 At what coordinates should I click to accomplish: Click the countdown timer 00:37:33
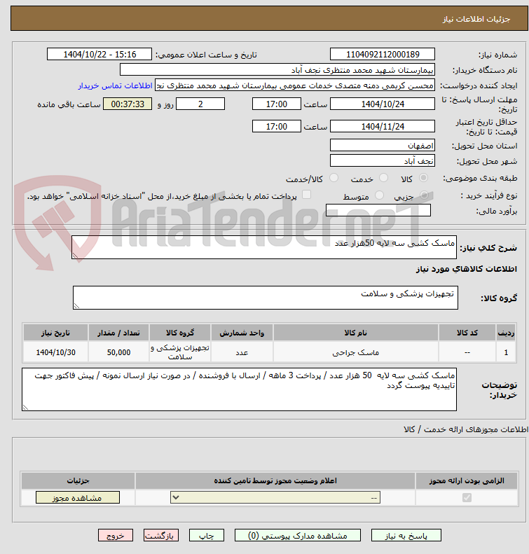(128, 104)
